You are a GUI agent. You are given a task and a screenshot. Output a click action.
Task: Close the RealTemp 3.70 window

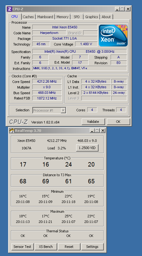(103, 131)
